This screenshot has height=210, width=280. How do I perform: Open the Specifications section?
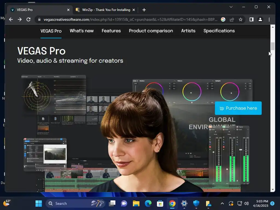pyautogui.click(x=219, y=31)
